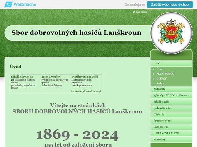The image size is (197, 147).
Task: Click Sbor dobrovolných hasičů Lanškroun site title
Action: pyautogui.click(x=76, y=33)
